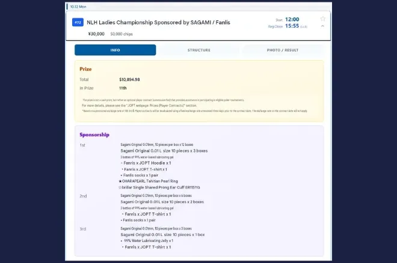Switch to the PHOTO / RESULT tab
Screen dimensions: 397x263
pyautogui.click(x=283, y=50)
